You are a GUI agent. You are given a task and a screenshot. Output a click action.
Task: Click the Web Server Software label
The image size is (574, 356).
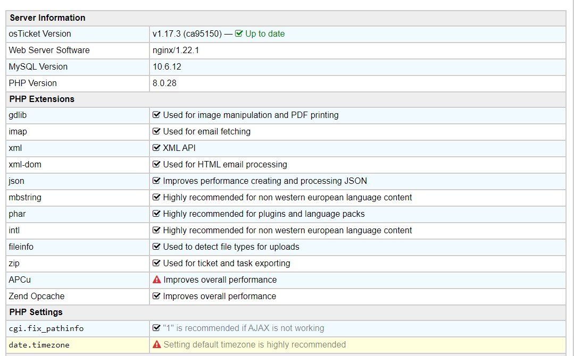(49, 50)
